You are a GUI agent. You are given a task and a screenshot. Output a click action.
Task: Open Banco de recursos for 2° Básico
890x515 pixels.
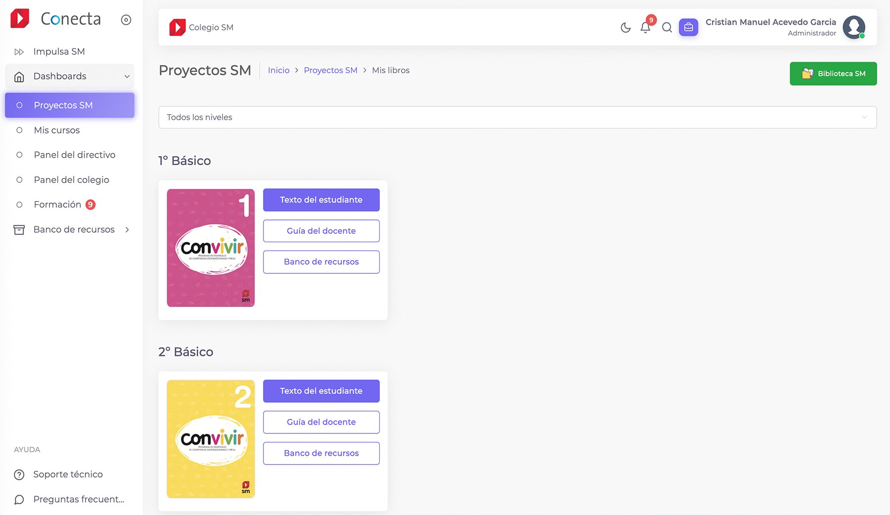pyautogui.click(x=321, y=453)
